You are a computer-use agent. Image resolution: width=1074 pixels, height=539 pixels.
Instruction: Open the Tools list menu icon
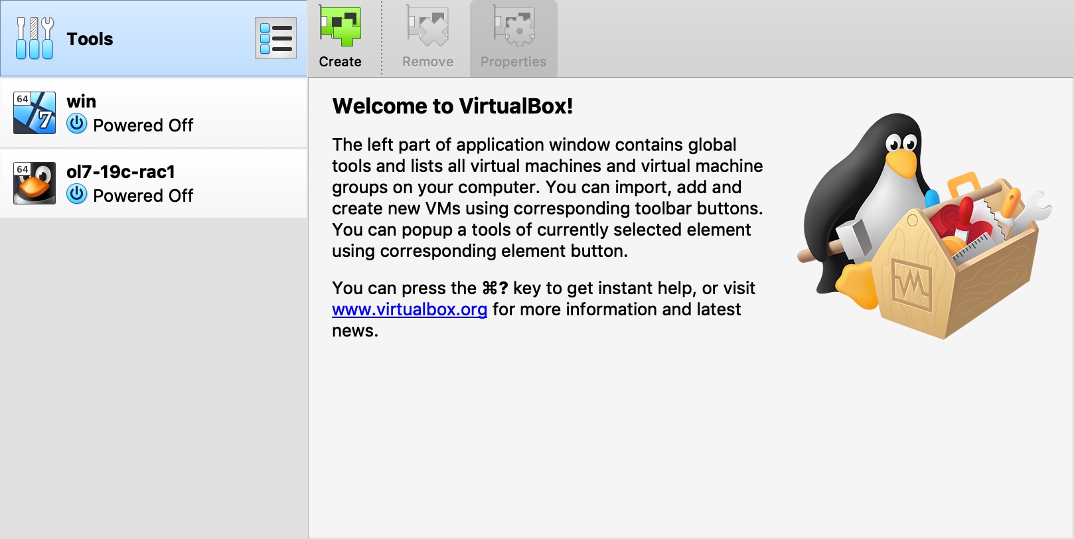point(275,38)
